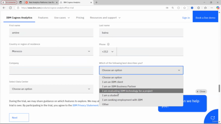
Task: Open the tab actions icon beside profile
Action: [21, 2]
